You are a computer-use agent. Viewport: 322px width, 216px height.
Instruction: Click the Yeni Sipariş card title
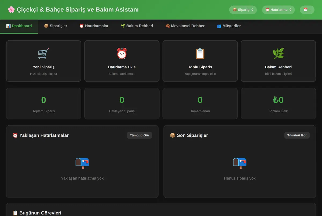[x=43, y=67]
